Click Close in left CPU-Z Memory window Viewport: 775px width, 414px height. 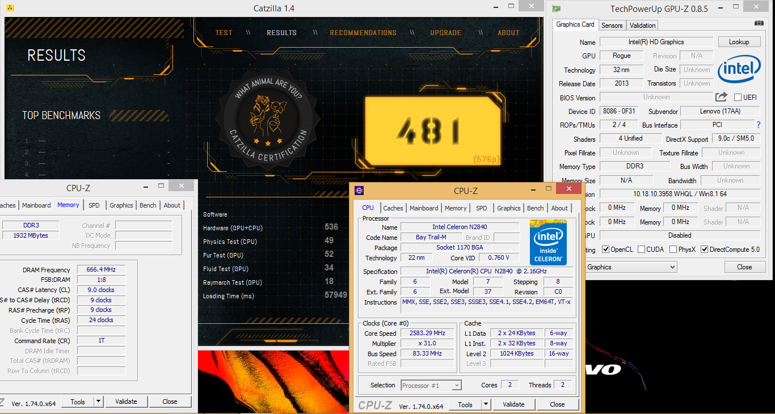[x=170, y=402]
